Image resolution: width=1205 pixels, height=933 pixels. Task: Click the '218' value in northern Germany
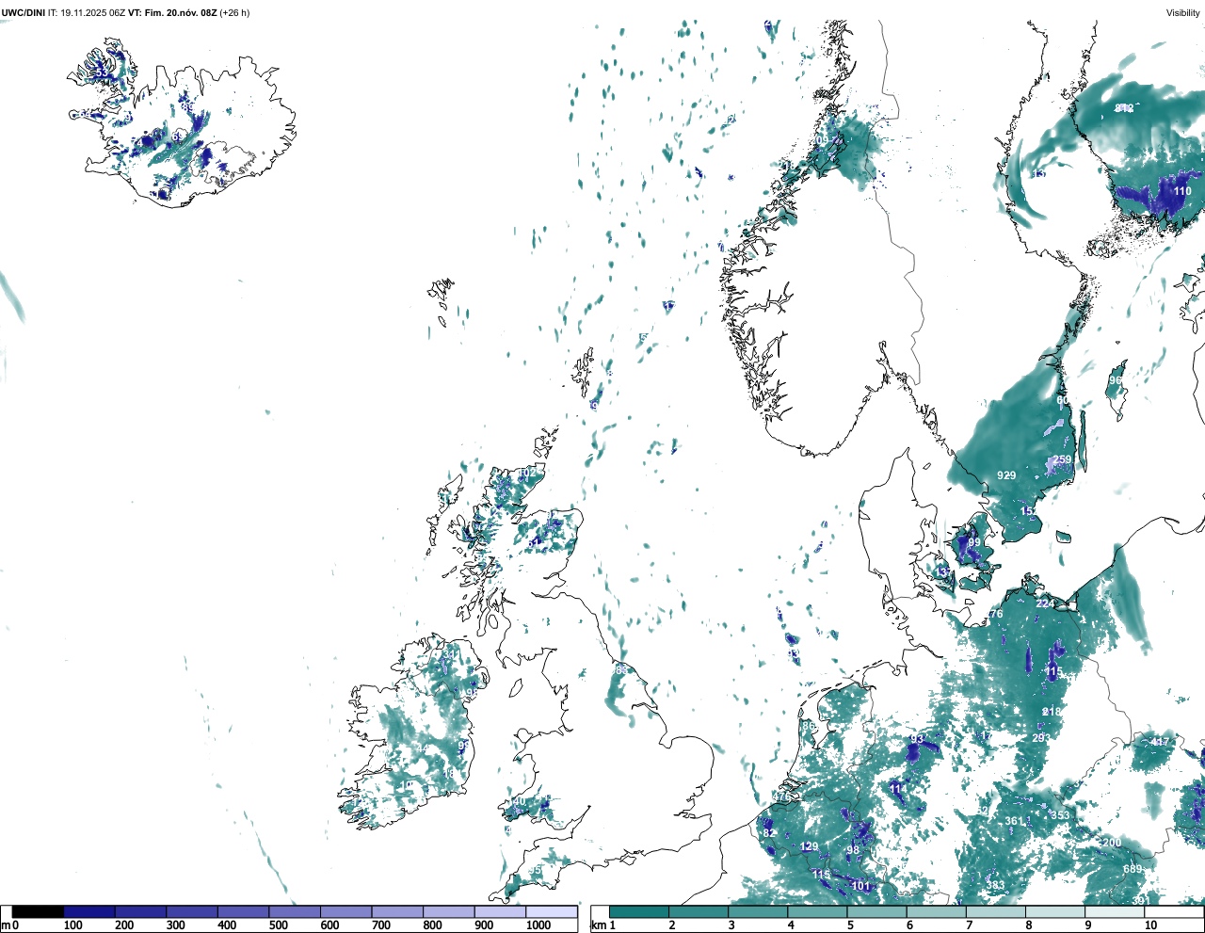tap(1052, 712)
